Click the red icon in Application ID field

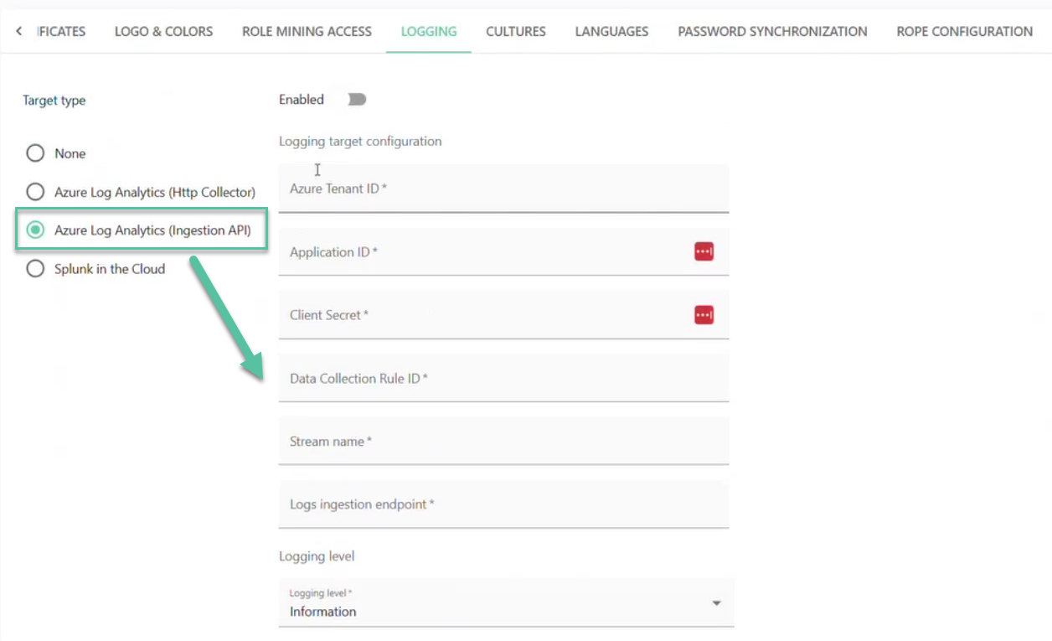704,251
